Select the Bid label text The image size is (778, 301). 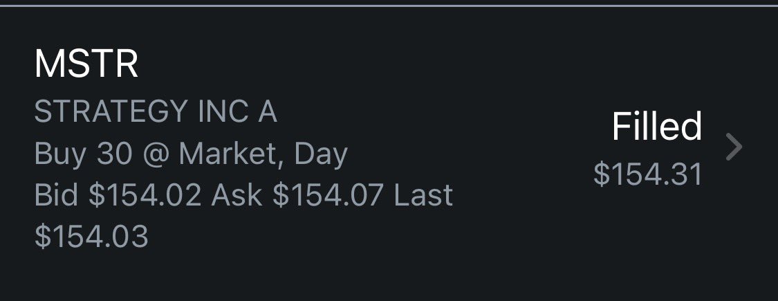pyautogui.click(x=56, y=195)
